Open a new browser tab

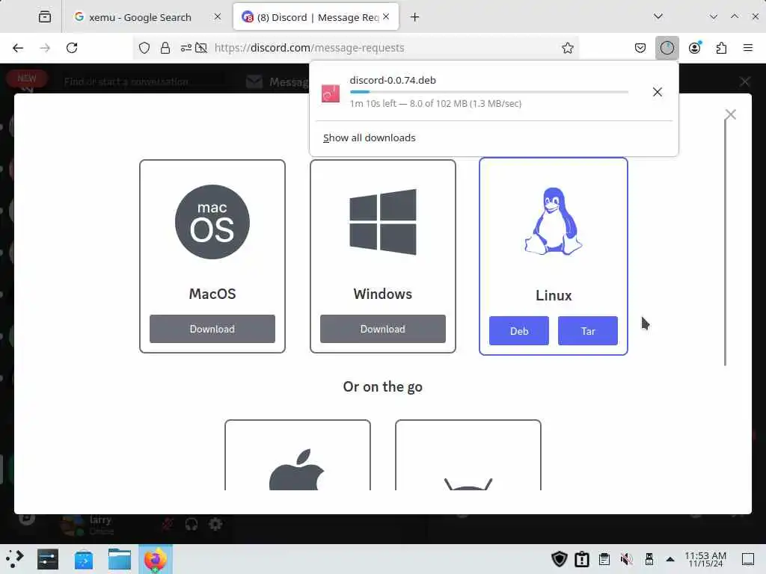coord(414,17)
